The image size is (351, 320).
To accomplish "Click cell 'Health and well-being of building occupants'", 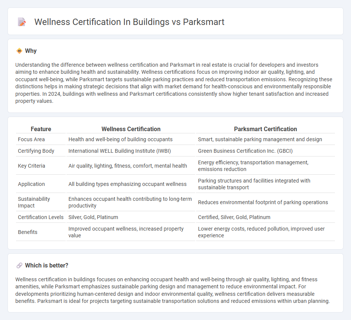I will click(x=121, y=139).
